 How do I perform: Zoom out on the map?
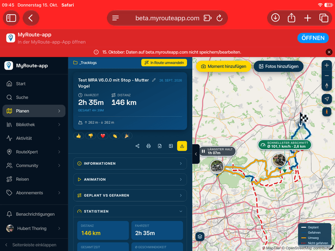[327, 76]
